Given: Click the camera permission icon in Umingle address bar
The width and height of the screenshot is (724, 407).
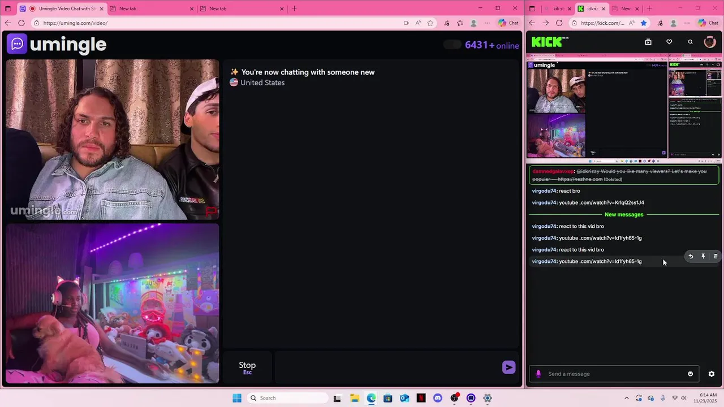Looking at the screenshot, I should (x=406, y=23).
